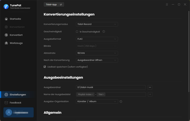Viewport: 190px width, 121px height.
Task: Click the vertical scrollbar of settings
Action: coord(189,52)
